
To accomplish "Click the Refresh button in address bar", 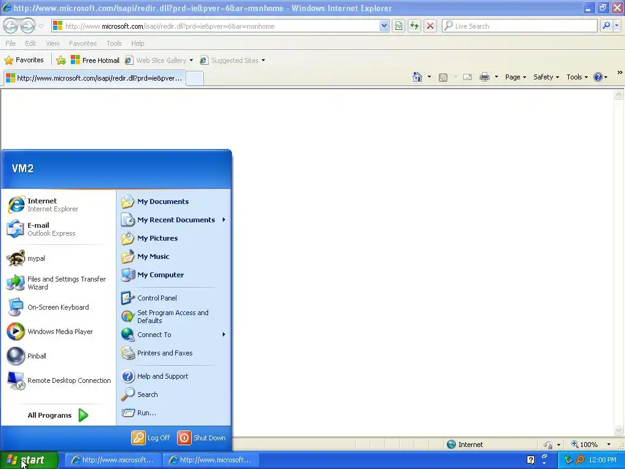I will [x=414, y=26].
